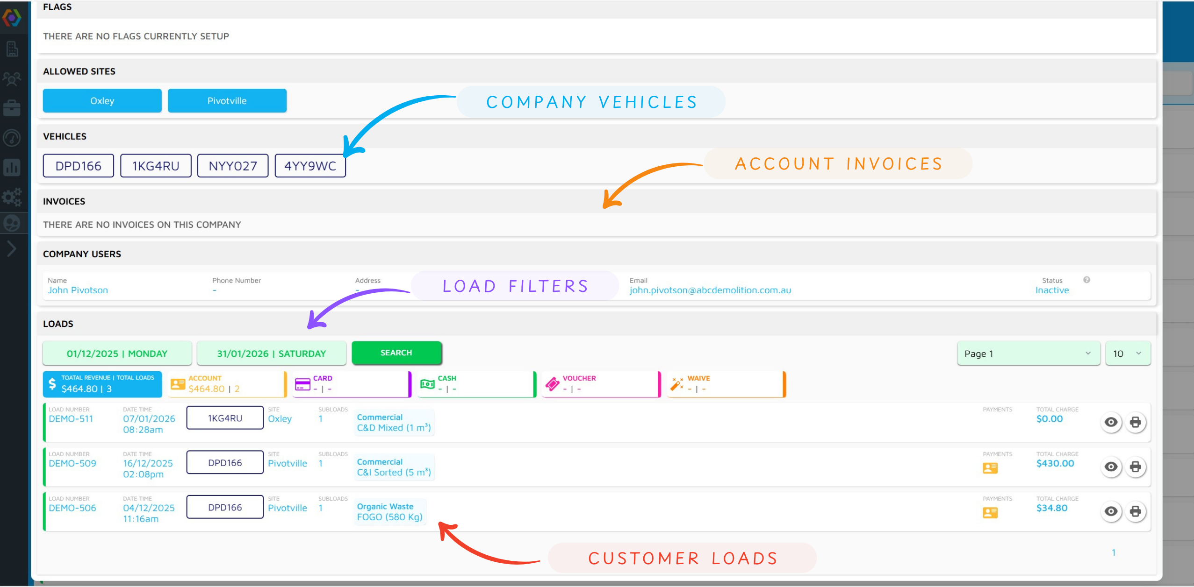Open the Page 1 dropdown

[x=1029, y=354]
